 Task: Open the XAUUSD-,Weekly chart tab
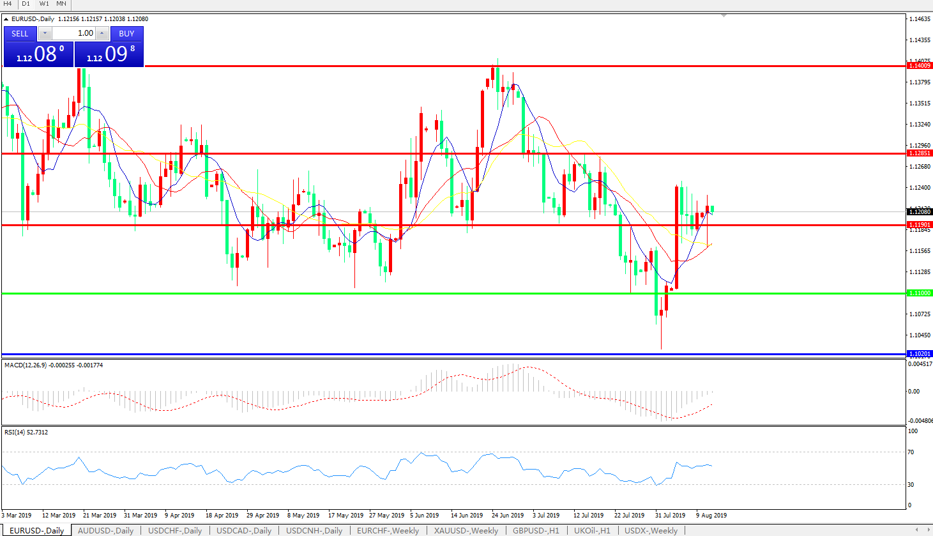coord(466,530)
